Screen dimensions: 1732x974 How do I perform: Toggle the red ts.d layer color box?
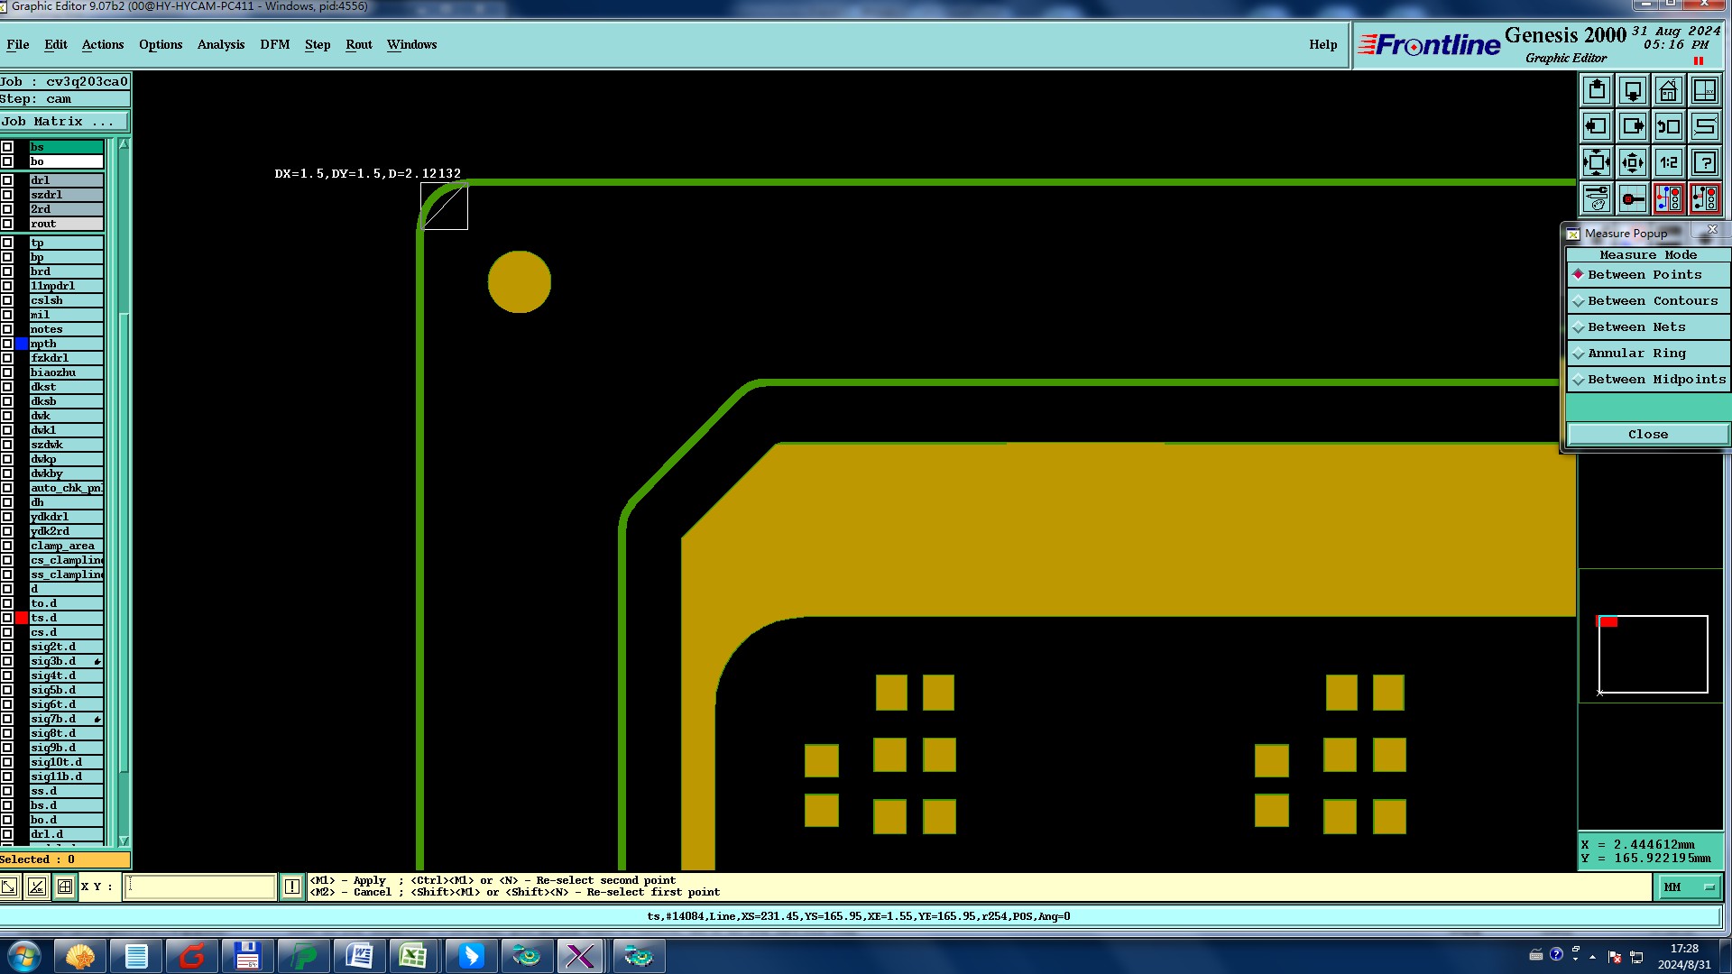click(22, 618)
